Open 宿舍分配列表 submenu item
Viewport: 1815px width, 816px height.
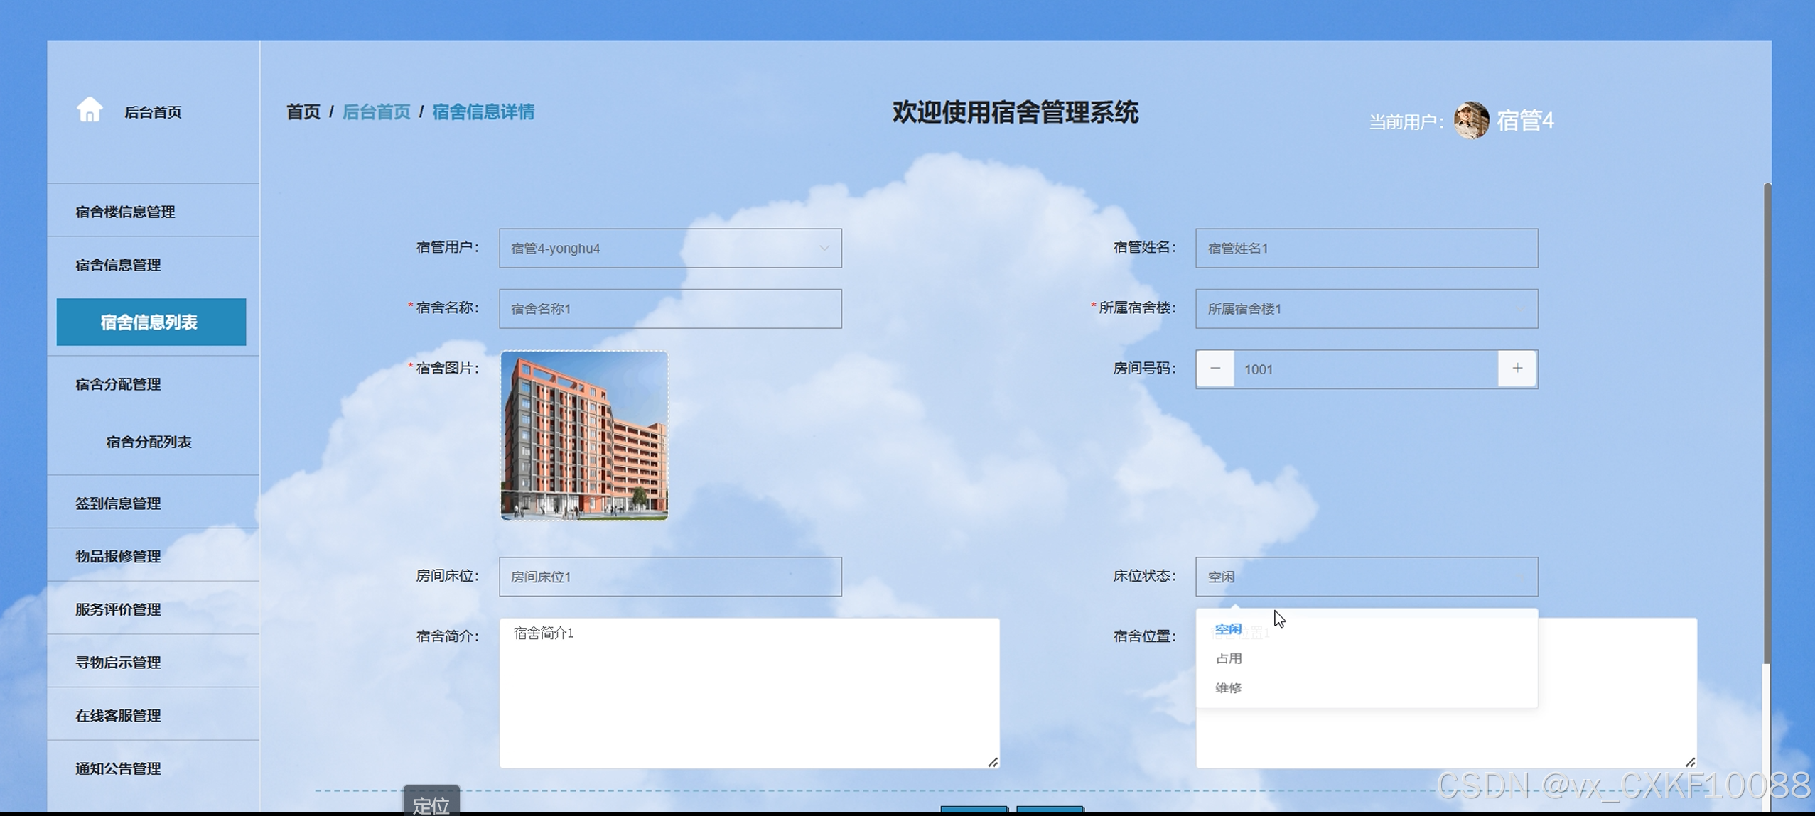(149, 442)
